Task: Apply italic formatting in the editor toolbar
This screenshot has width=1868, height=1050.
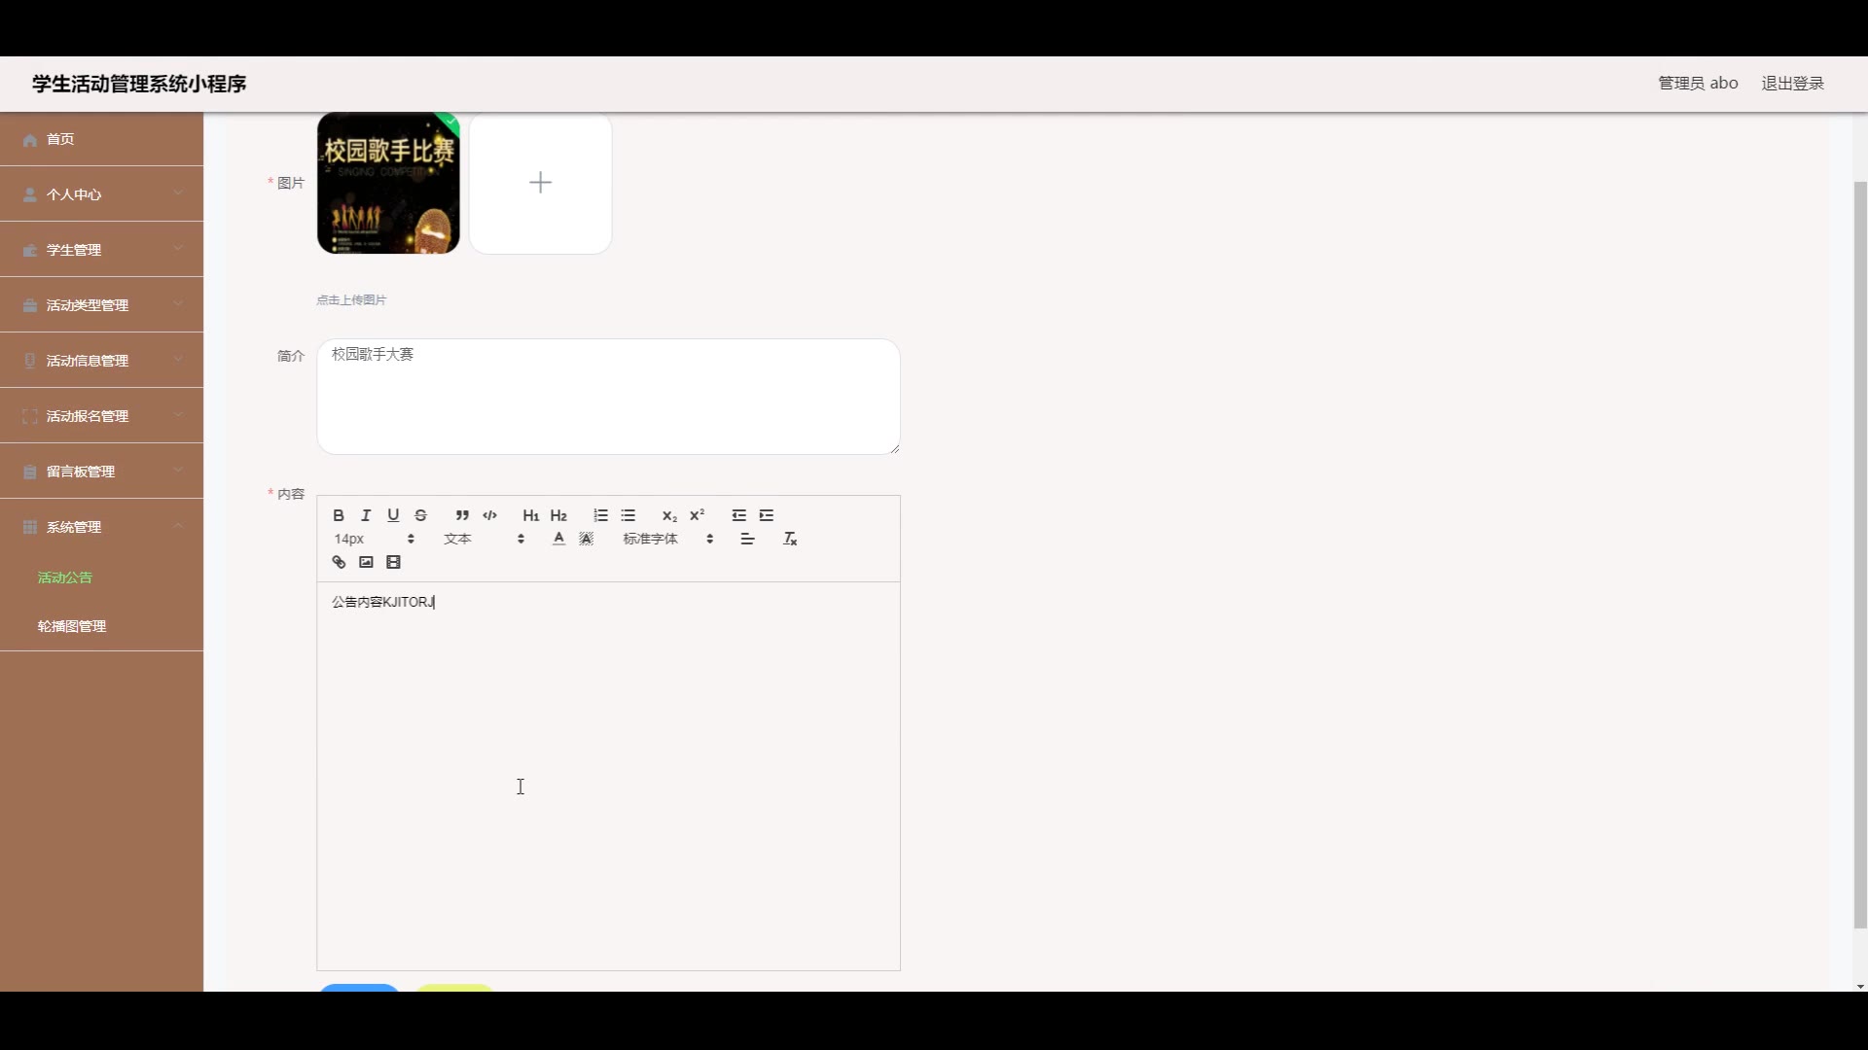Action: pos(366,515)
